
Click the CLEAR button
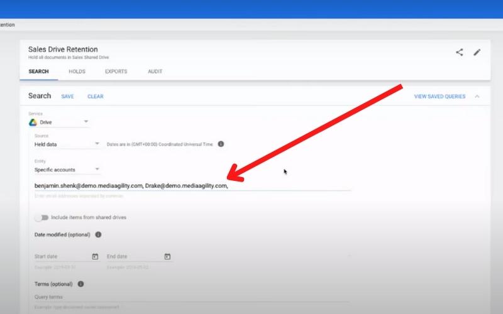(96, 97)
